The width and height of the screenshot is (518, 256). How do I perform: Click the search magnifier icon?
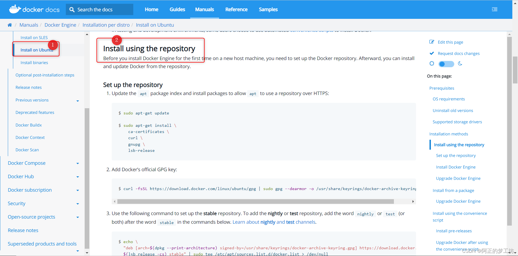72,9
